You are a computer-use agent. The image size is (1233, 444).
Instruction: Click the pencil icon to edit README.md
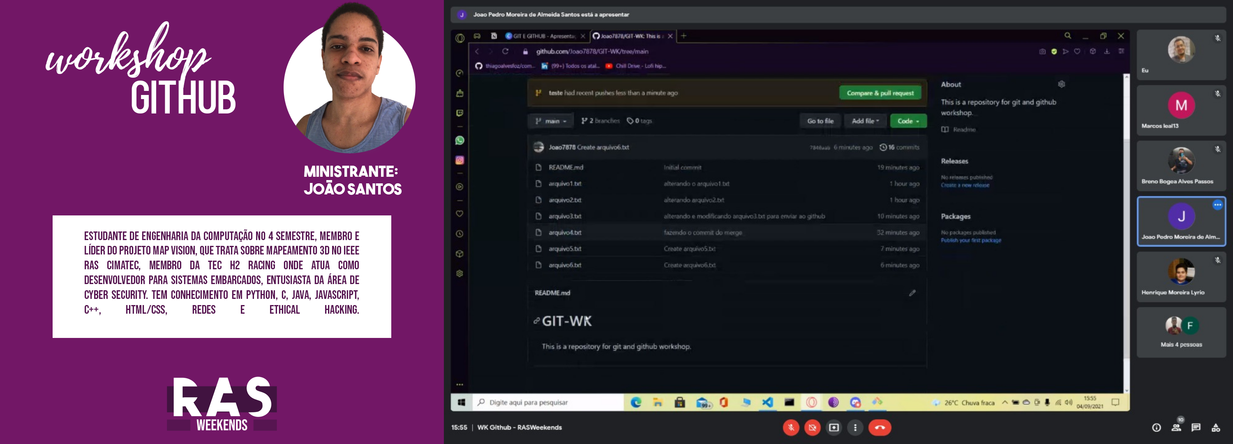[912, 293]
